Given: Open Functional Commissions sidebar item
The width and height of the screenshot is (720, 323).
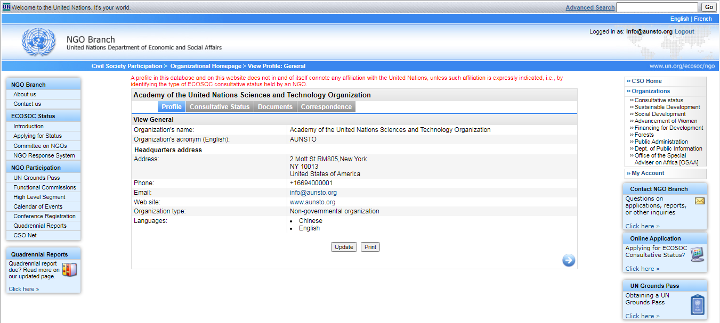Looking at the screenshot, I should (45, 187).
